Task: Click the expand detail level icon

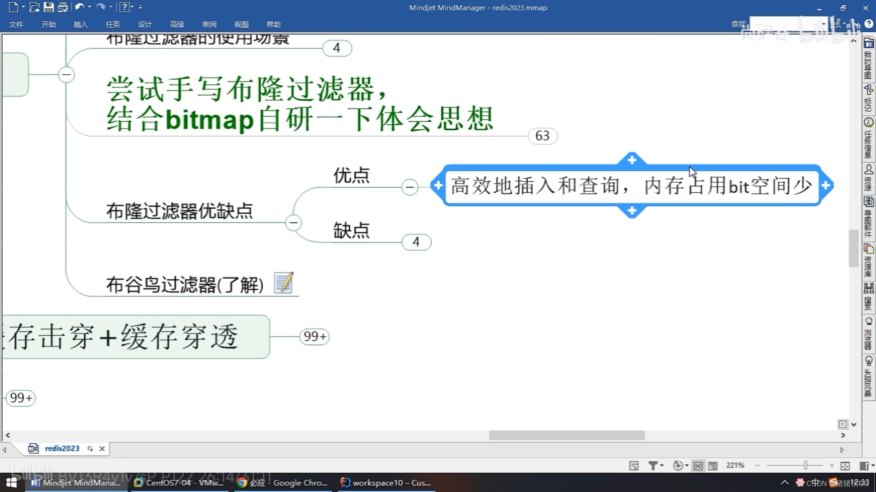Action: [x=678, y=465]
